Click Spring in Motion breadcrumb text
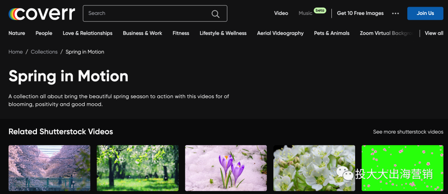The height and width of the screenshot is (194, 448). click(x=85, y=52)
